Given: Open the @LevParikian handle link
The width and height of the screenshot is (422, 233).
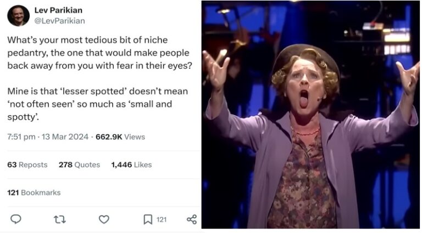Looking at the screenshot, I should coord(57,20).
